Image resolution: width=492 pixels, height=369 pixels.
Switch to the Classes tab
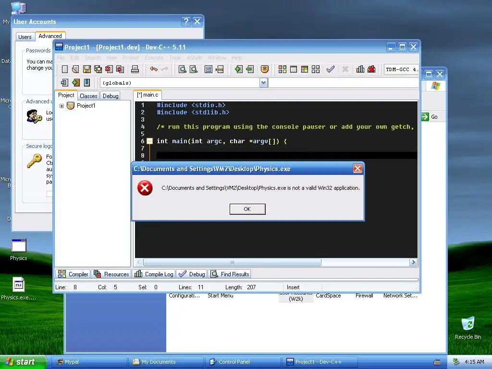88,96
